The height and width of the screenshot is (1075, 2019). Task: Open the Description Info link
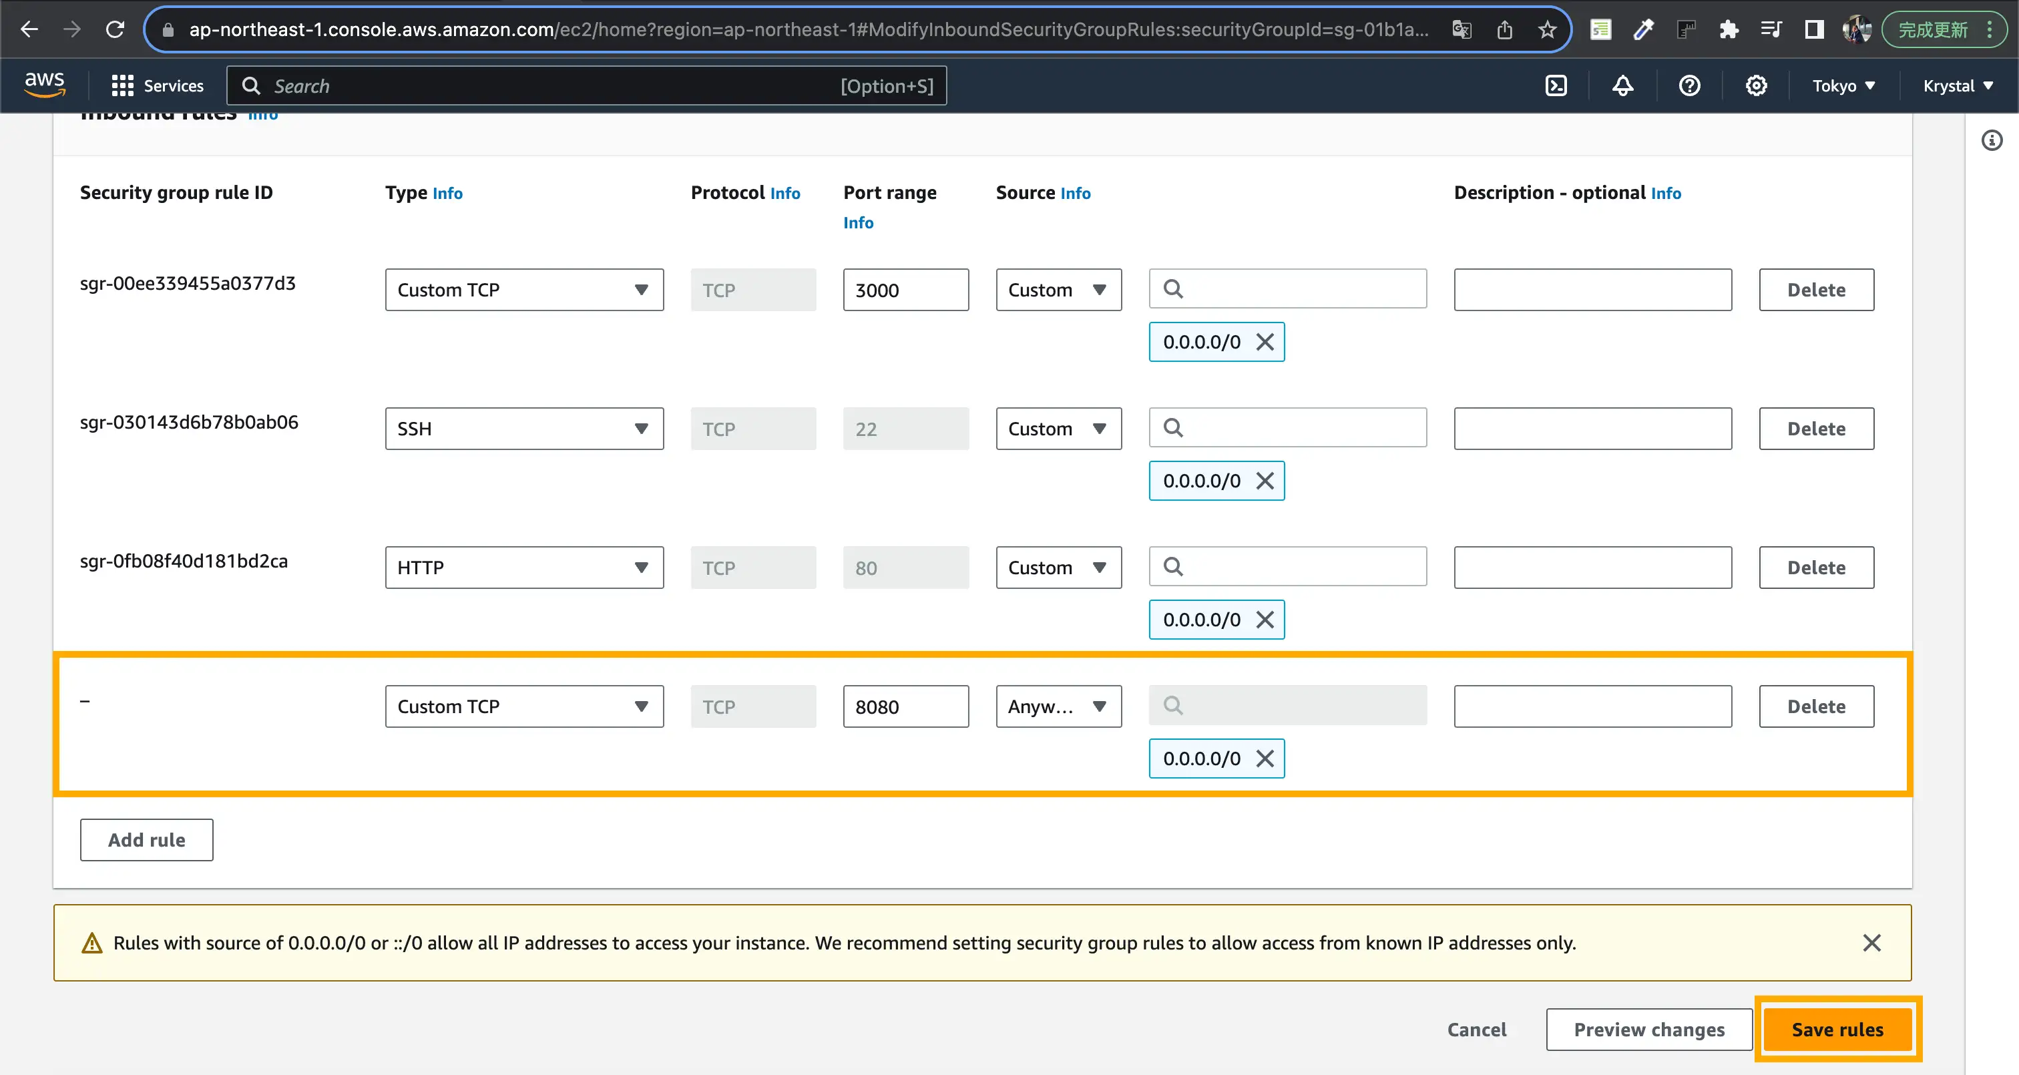tap(1666, 193)
